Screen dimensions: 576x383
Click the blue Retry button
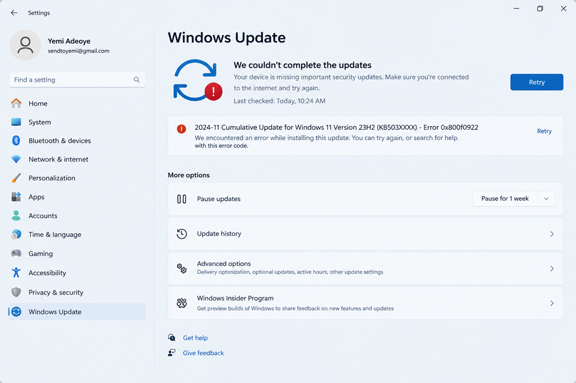(x=537, y=82)
